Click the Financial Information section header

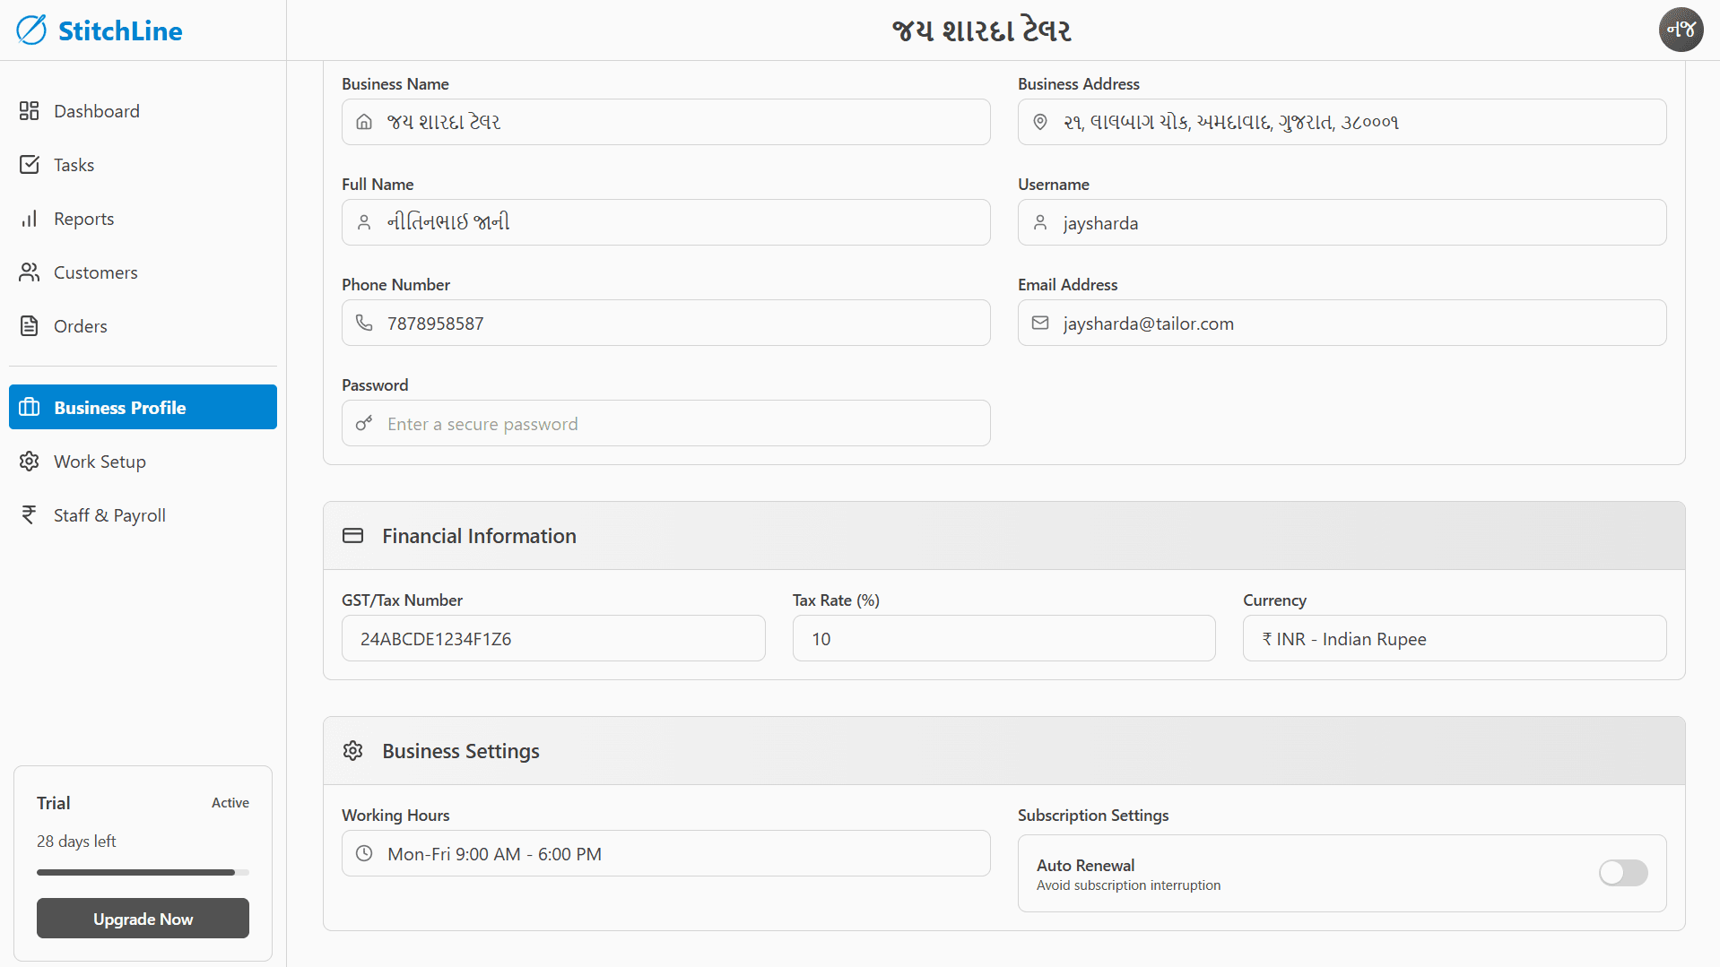click(x=479, y=535)
